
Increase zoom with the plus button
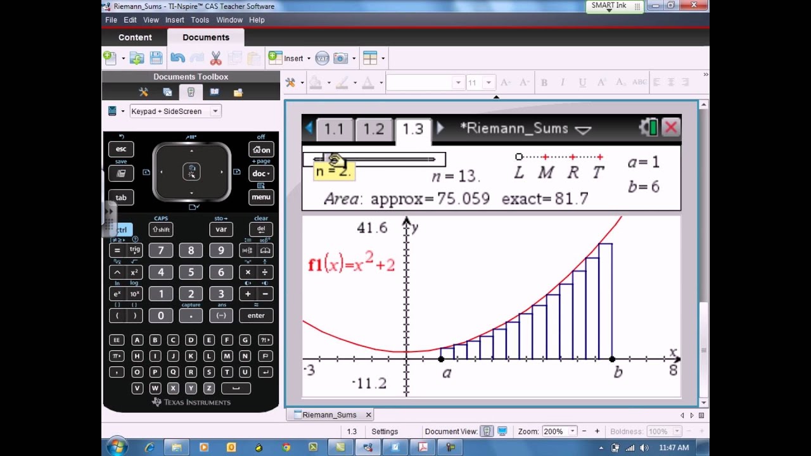click(x=597, y=431)
